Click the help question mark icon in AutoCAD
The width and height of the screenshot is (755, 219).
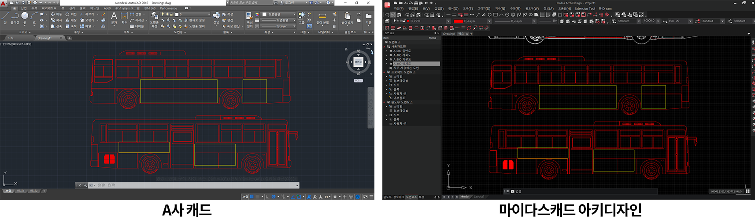328,3
